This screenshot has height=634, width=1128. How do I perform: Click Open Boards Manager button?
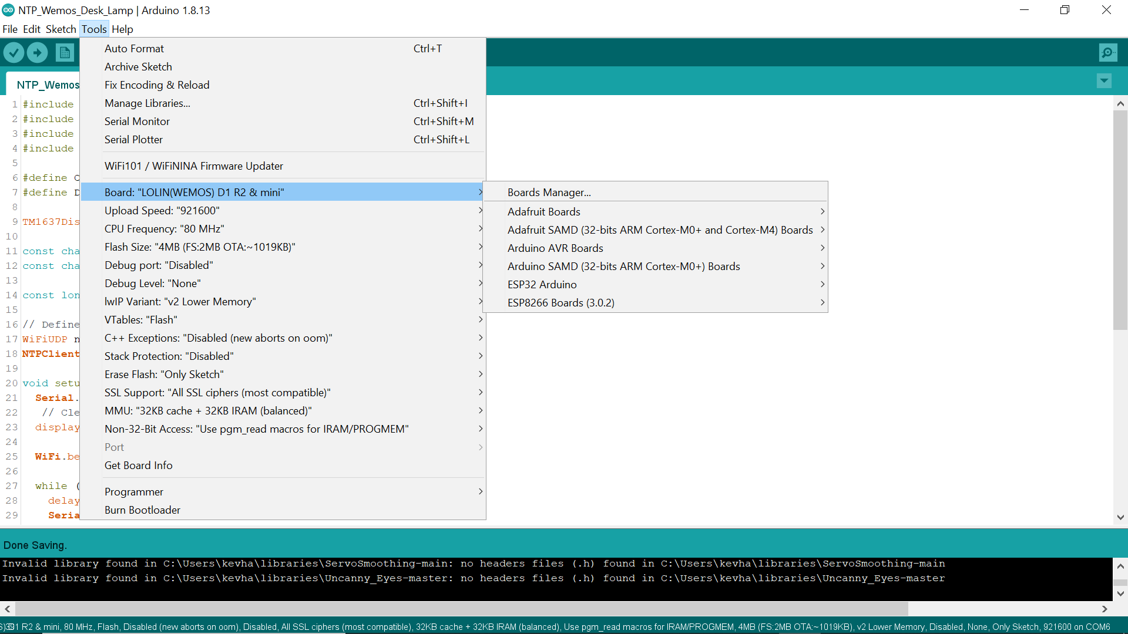click(549, 191)
